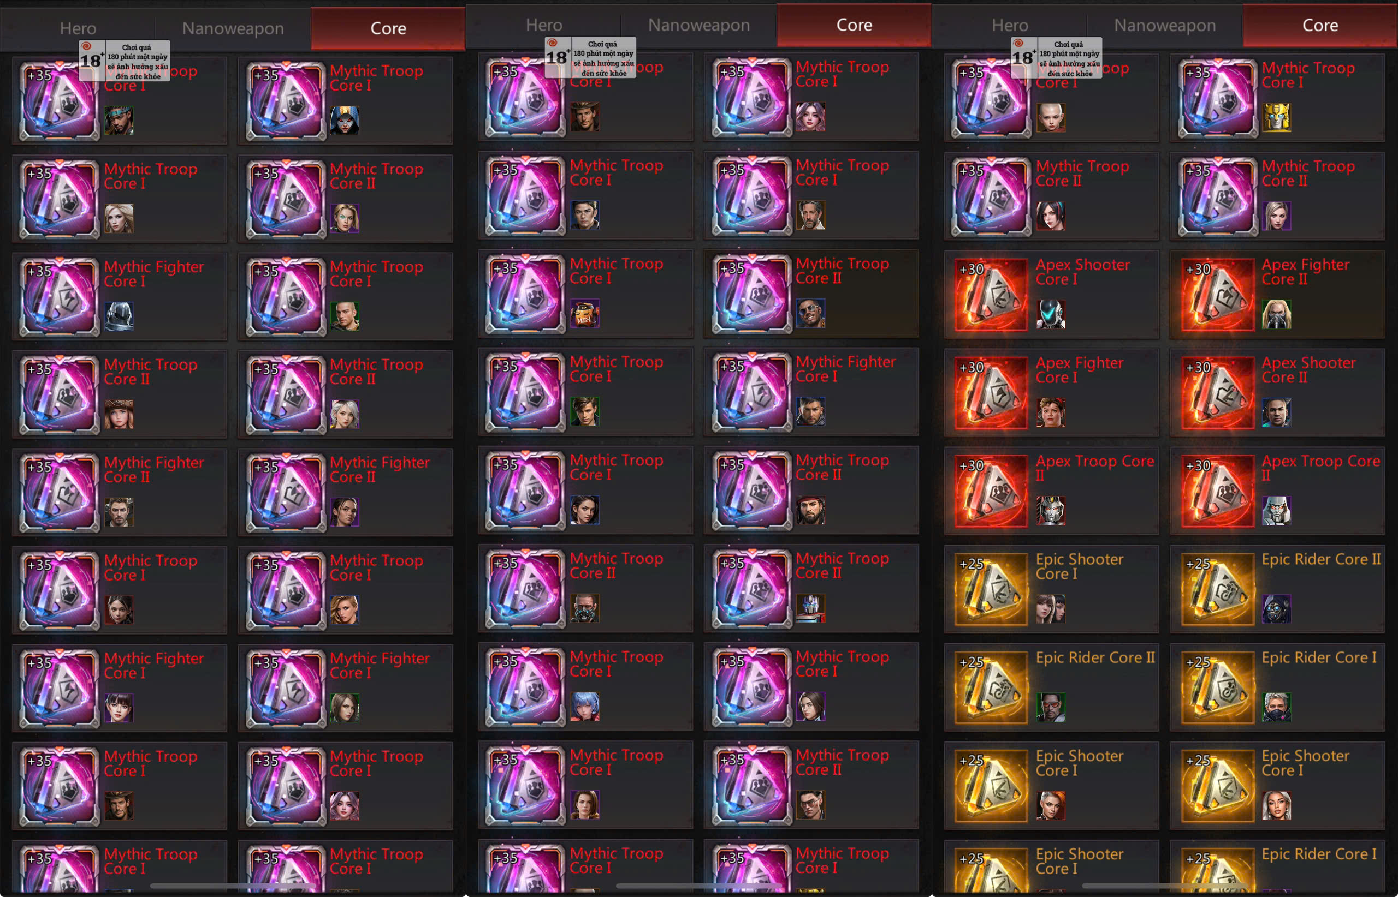Click the yellow robot hero portrait
The image size is (1398, 897).
pyautogui.click(x=1276, y=118)
